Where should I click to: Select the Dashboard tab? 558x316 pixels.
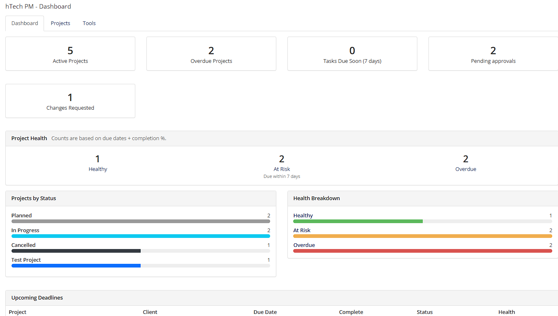(x=25, y=23)
